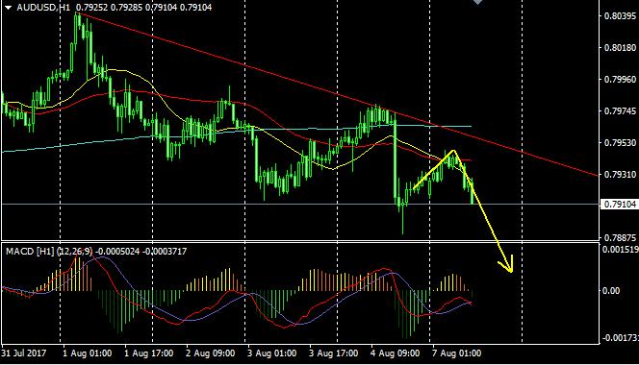Click the 0.79960 price scale label
This screenshot has height=365, width=639.
[x=620, y=80]
